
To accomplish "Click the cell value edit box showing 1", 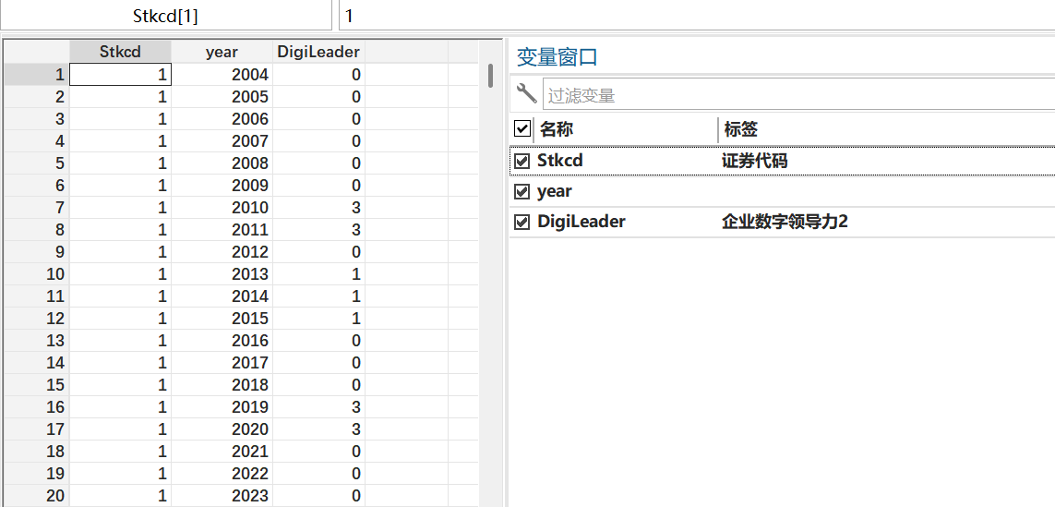I will (692, 16).
